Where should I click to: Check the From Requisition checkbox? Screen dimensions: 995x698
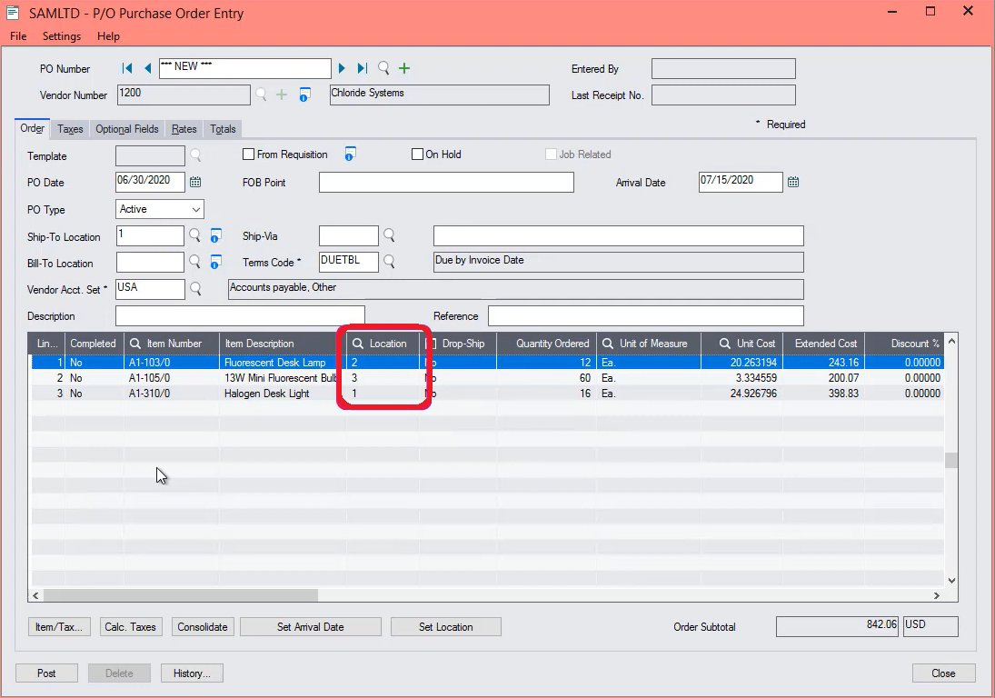pos(249,154)
